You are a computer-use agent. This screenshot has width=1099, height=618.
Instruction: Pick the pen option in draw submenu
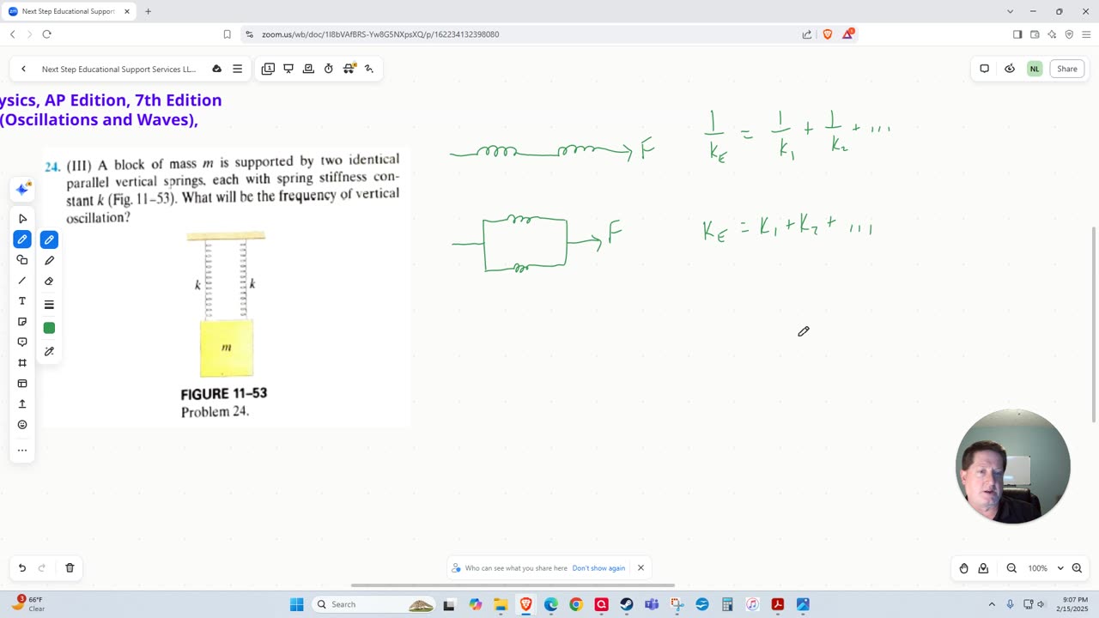pos(49,239)
